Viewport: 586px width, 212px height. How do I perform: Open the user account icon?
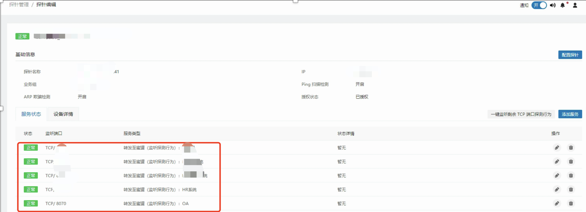(x=575, y=5)
